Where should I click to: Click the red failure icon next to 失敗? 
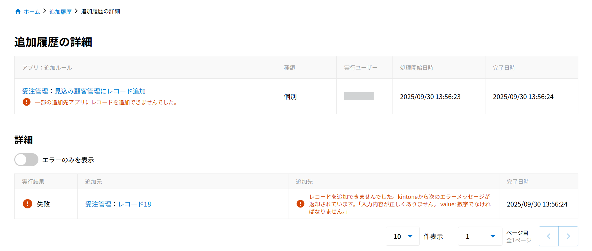[28, 204]
